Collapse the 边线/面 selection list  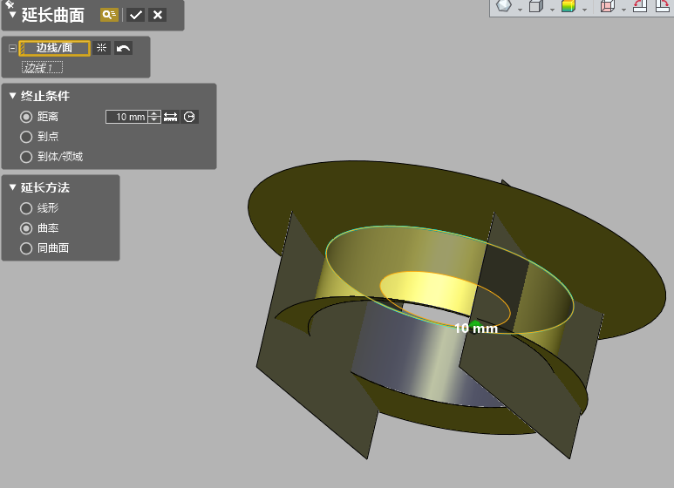pyautogui.click(x=12, y=48)
